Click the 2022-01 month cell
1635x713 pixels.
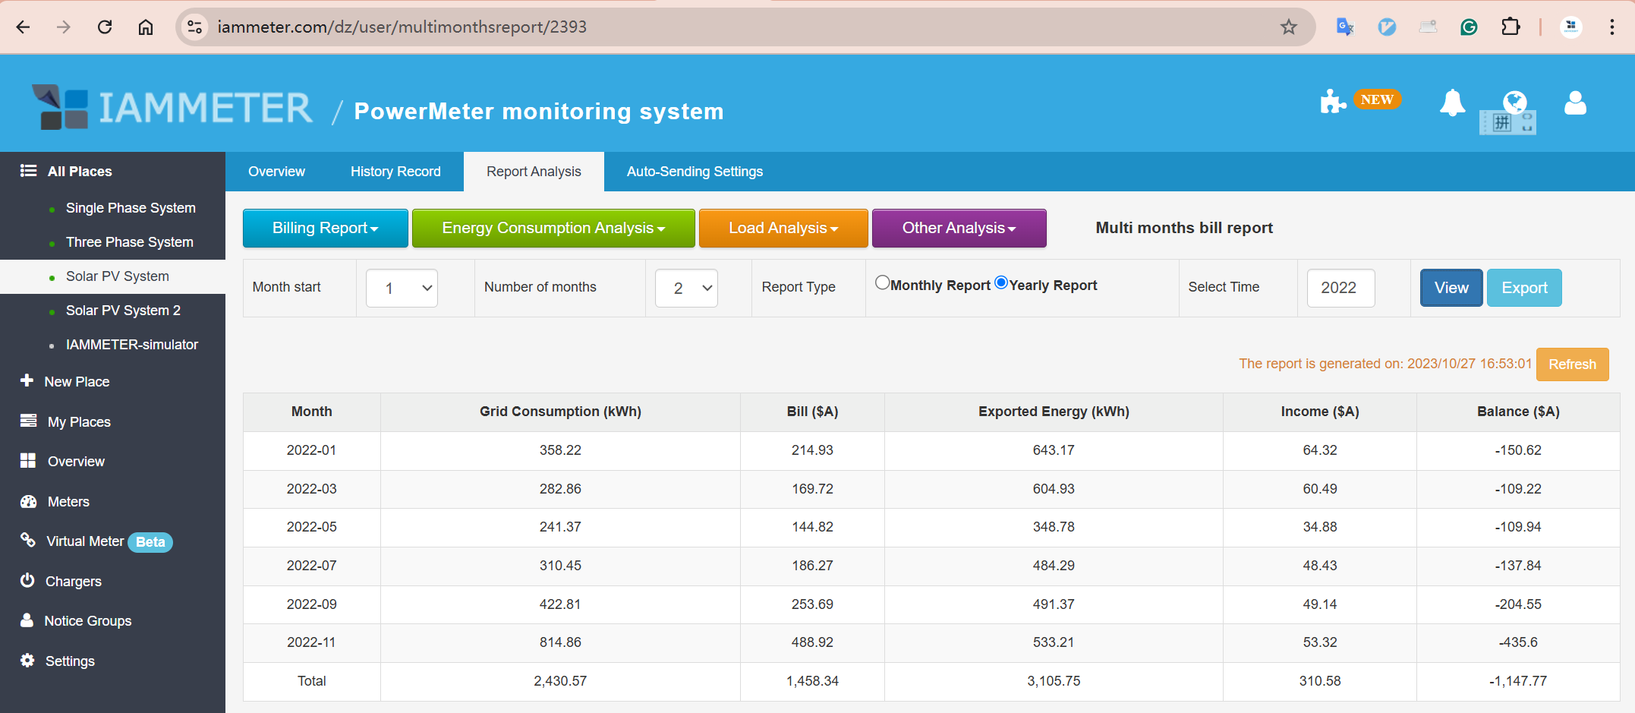click(311, 450)
